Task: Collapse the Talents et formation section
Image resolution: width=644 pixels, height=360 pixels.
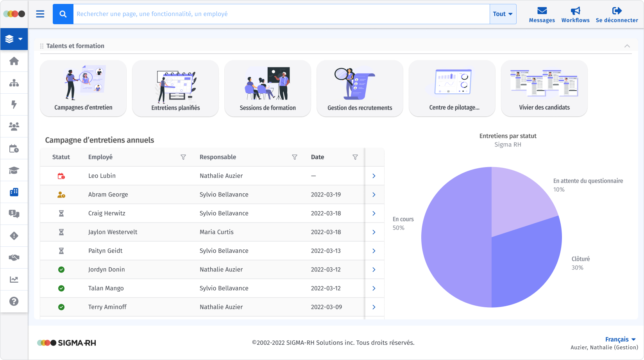Action: click(x=627, y=46)
